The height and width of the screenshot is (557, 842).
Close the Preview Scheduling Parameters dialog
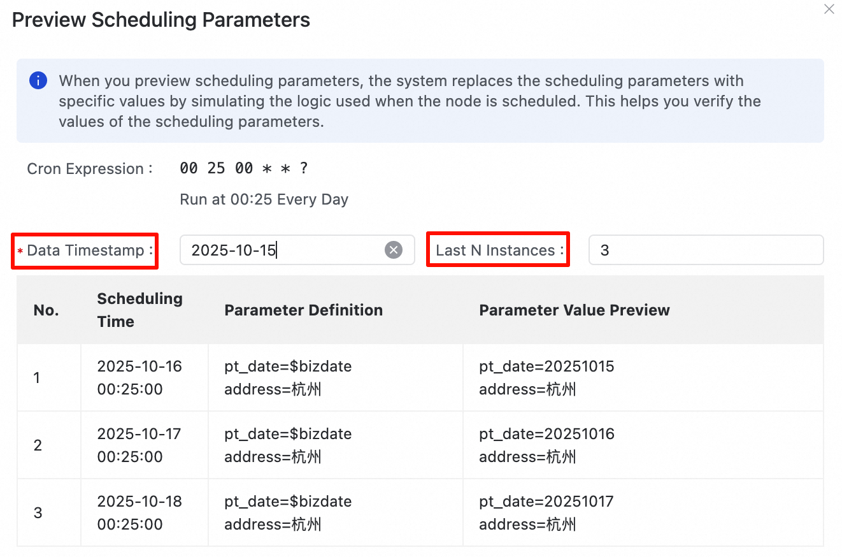click(x=829, y=10)
